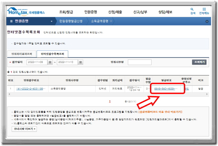Viewport: 218px width, 146px height.
Task: Go to page 1 in pagination
Action: point(110,101)
